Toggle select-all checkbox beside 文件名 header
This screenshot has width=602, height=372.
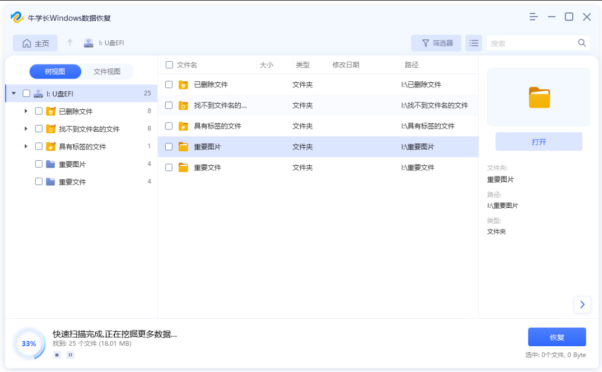tap(169, 65)
